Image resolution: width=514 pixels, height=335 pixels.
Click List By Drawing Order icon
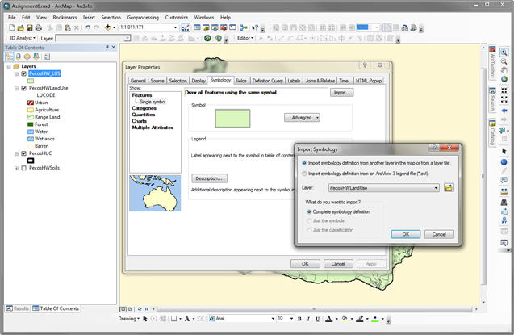pyautogui.click(x=10, y=57)
